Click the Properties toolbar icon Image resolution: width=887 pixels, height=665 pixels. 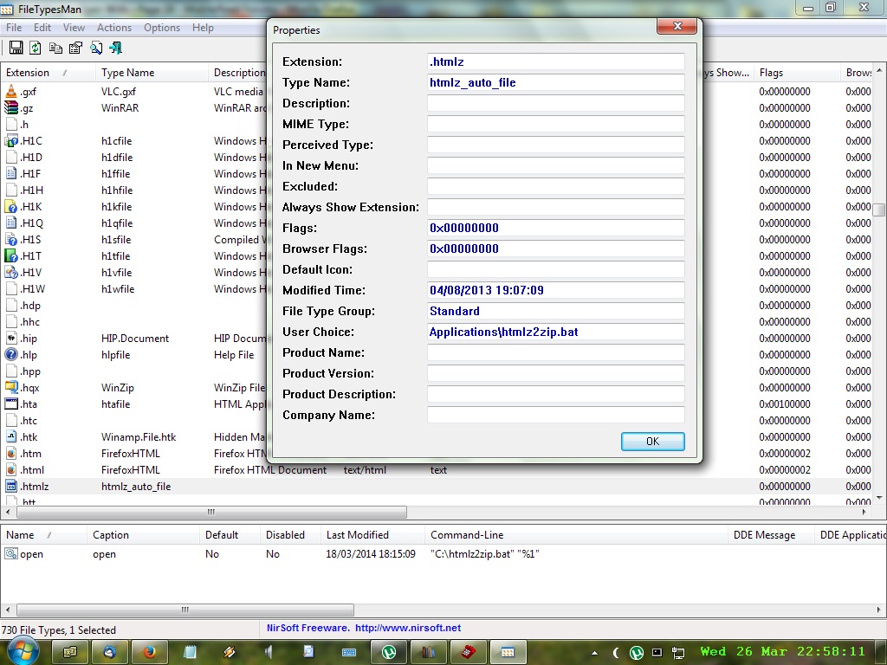[75, 48]
